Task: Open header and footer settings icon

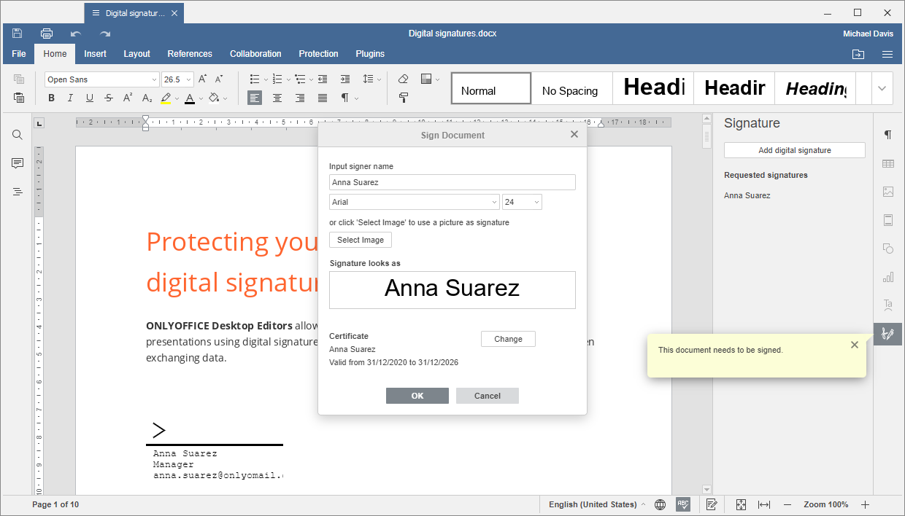Action: click(888, 220)
